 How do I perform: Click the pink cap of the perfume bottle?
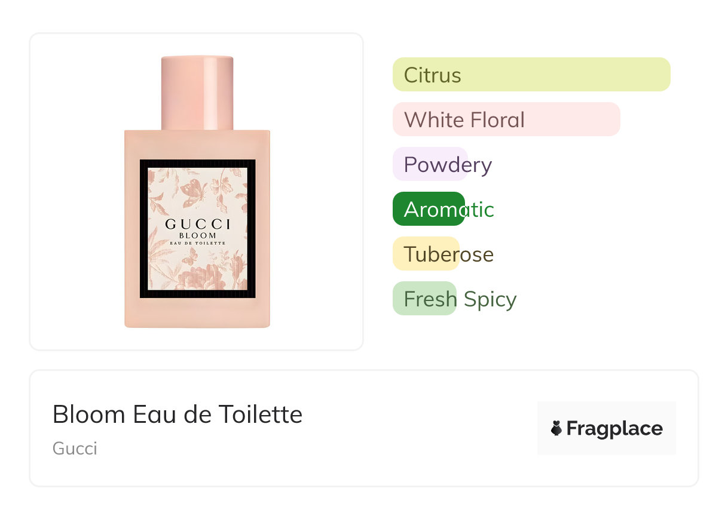[x=197, y=93]
